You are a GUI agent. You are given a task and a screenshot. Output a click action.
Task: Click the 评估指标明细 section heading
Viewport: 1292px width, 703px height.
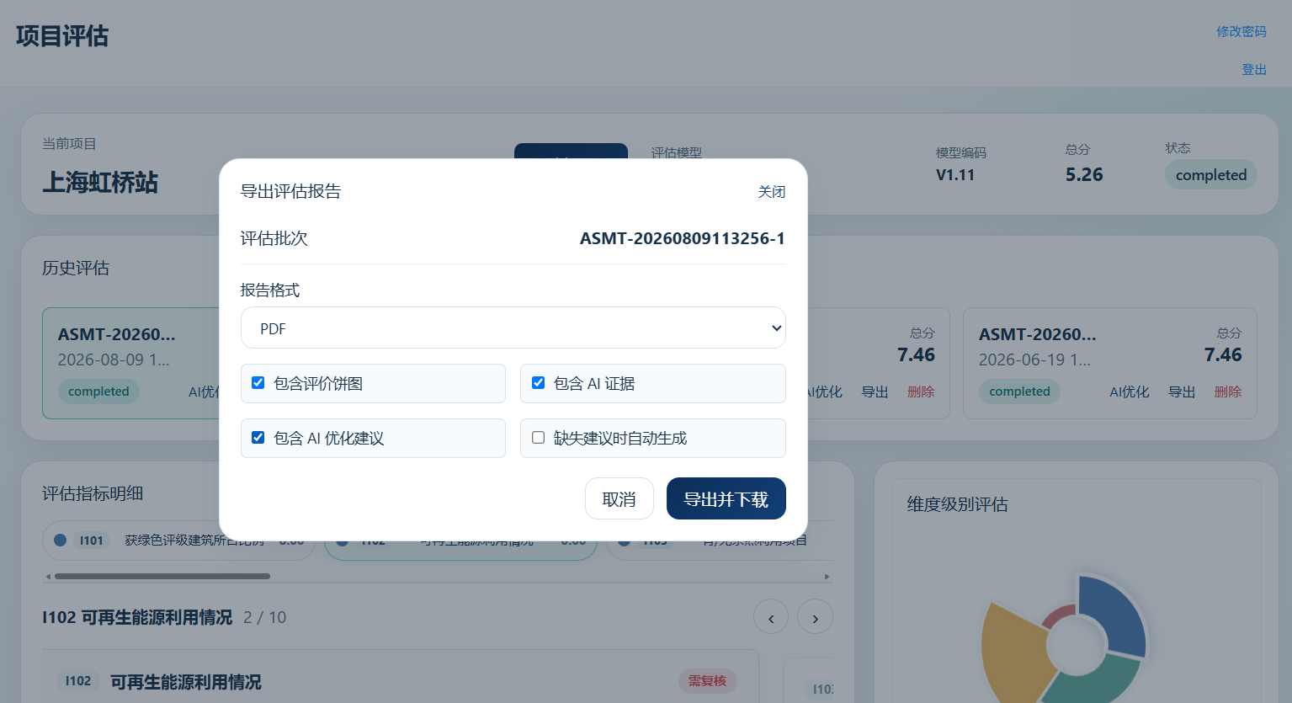coord(93,493)
